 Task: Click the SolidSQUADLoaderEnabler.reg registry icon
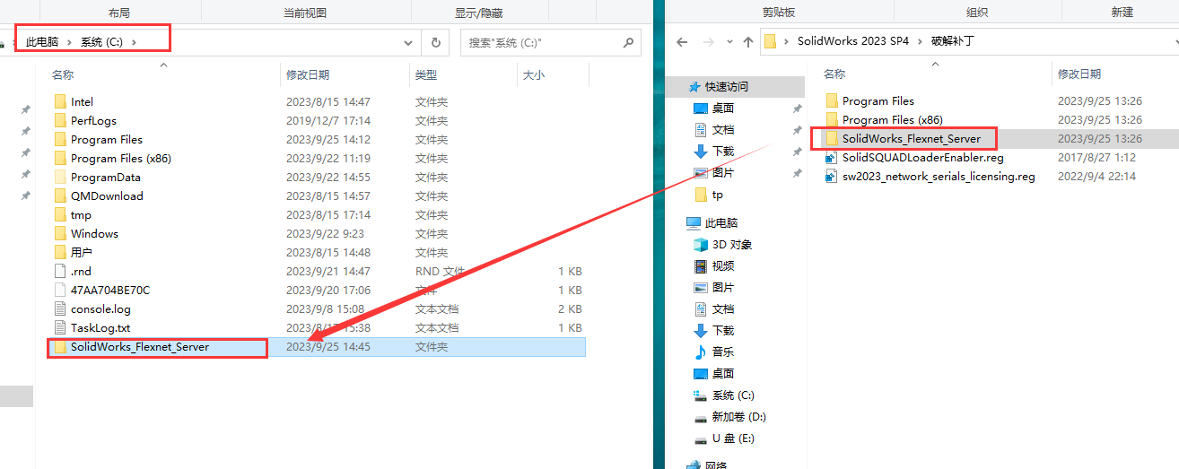(832, 157)
